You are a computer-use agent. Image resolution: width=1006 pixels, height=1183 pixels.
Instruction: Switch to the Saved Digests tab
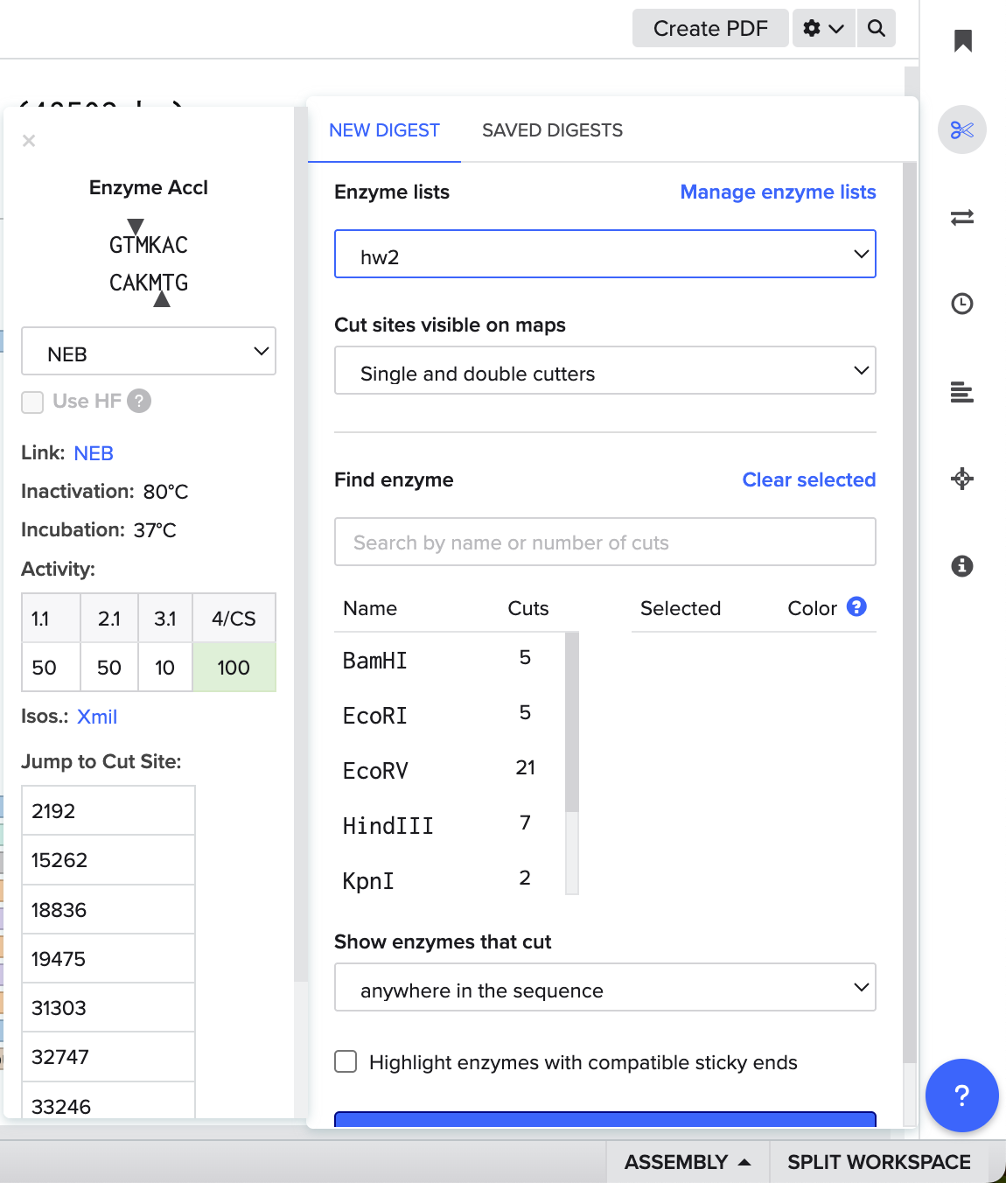coord(552,130)
